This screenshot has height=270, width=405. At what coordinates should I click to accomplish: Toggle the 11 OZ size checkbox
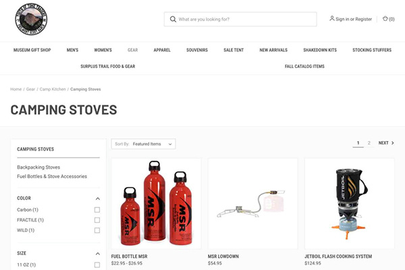click(x=97, y=265)
